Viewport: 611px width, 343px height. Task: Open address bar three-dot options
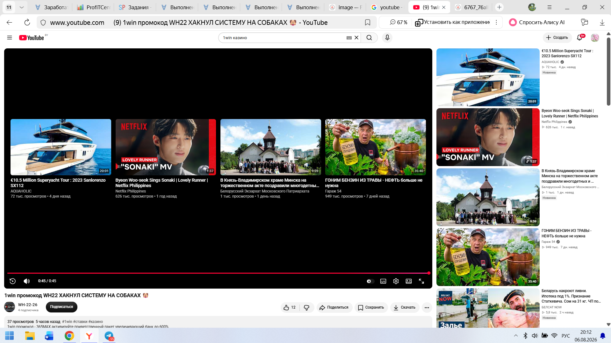pyautogui.click(x=496, y=22)
